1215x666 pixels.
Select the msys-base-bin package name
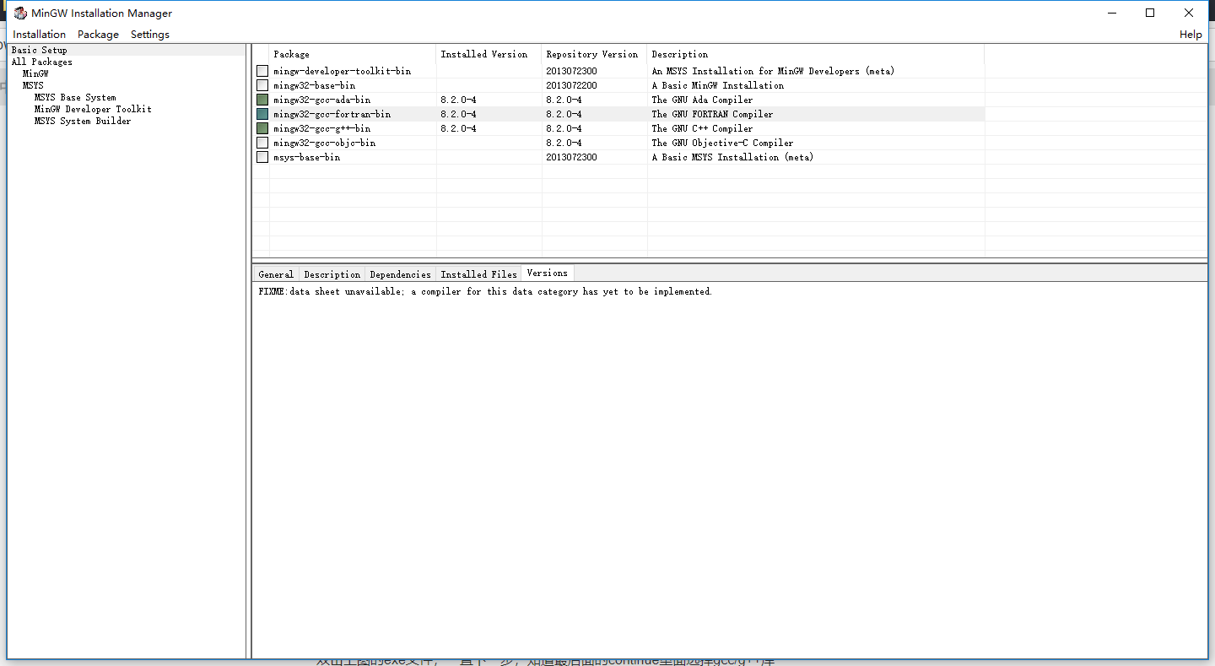coord(307,157)
